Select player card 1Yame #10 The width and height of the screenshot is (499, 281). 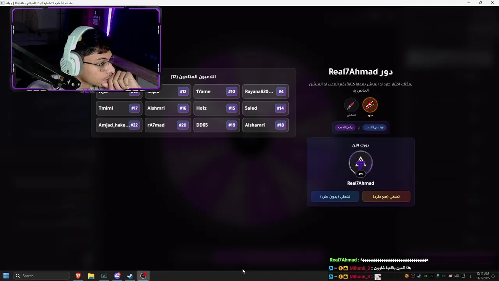pyautogui.click(x=217, y=92)
